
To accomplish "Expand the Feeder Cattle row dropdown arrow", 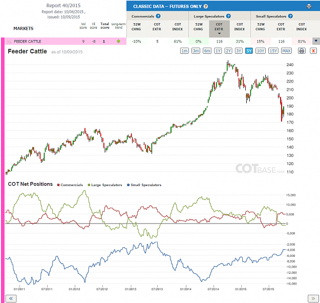I will pyautogui.click(x=316, y=41).
